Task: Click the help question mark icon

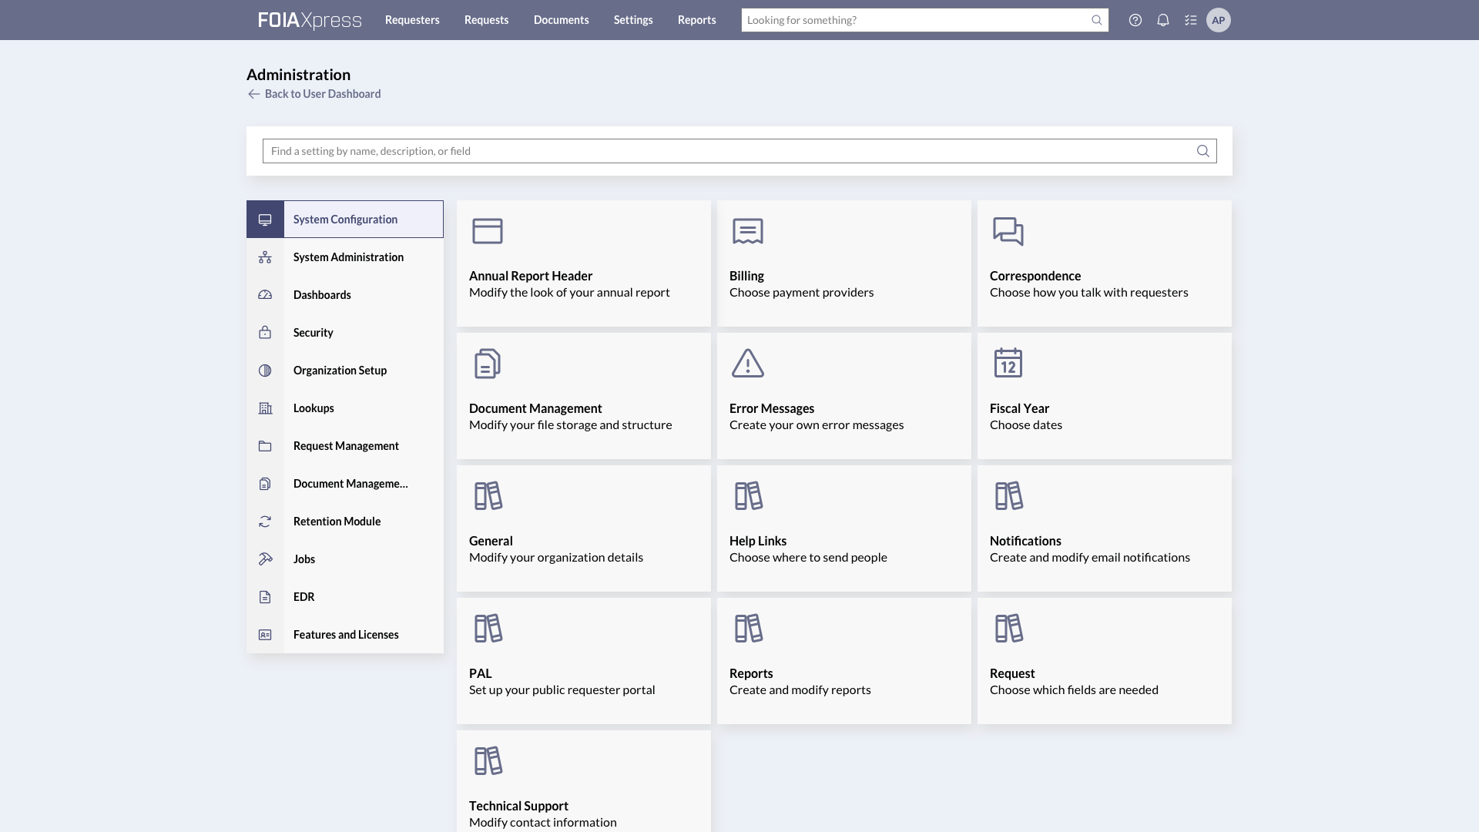Action: (1135, 20)
